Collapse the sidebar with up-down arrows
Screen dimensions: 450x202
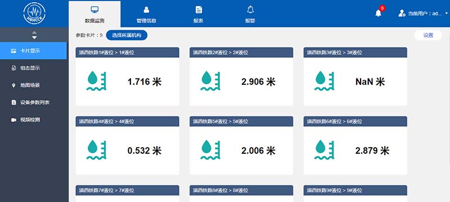click(x=34, y=35)
